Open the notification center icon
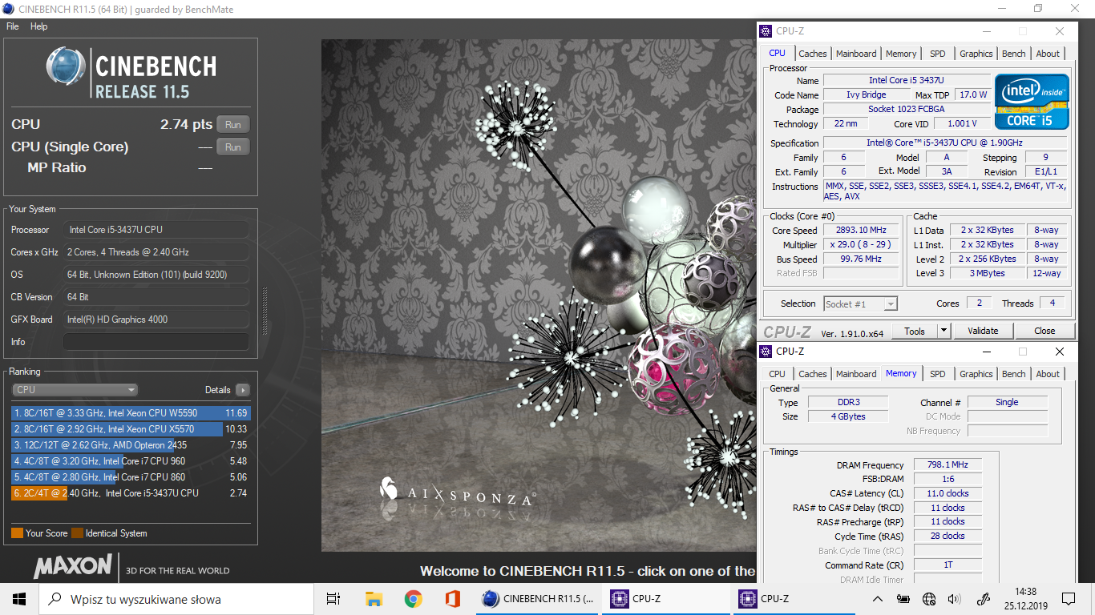The height and width of the screenshot is (615, 1095). pyautogui.click(x=1069, y=598)
